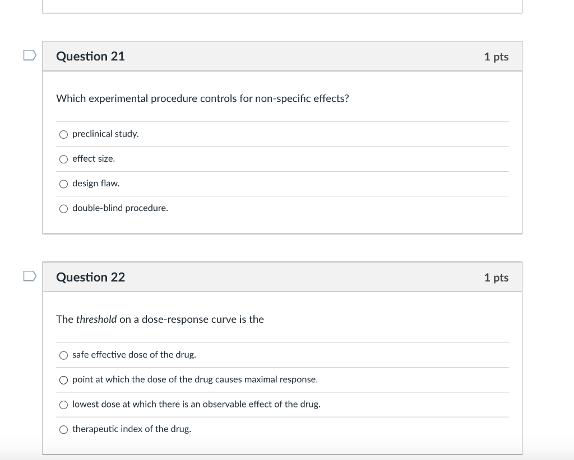Select the 'preclinical study.' answer
The image size is (574, 460).
click(x=63, y=134)
